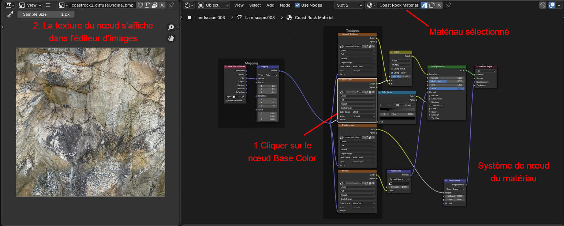Click the node editor pin icon
The width and height of the screenshot is (564, 226).
(x=448, y=5)
